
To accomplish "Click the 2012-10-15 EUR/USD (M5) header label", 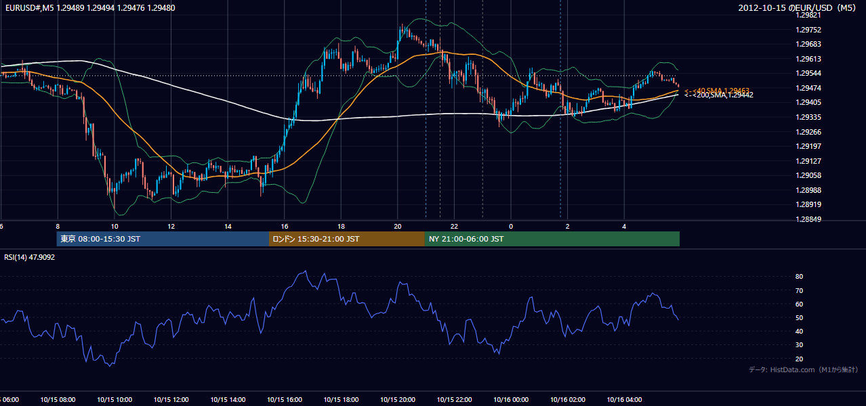I will pos(798,8).
